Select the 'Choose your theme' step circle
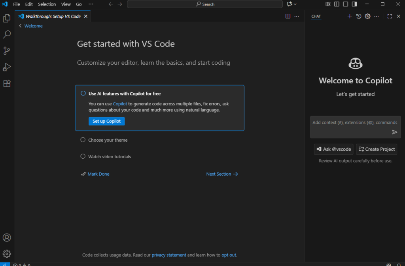 click(83, 140)
